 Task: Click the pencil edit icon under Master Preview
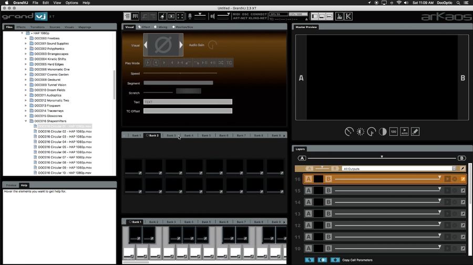click(415, 132)
